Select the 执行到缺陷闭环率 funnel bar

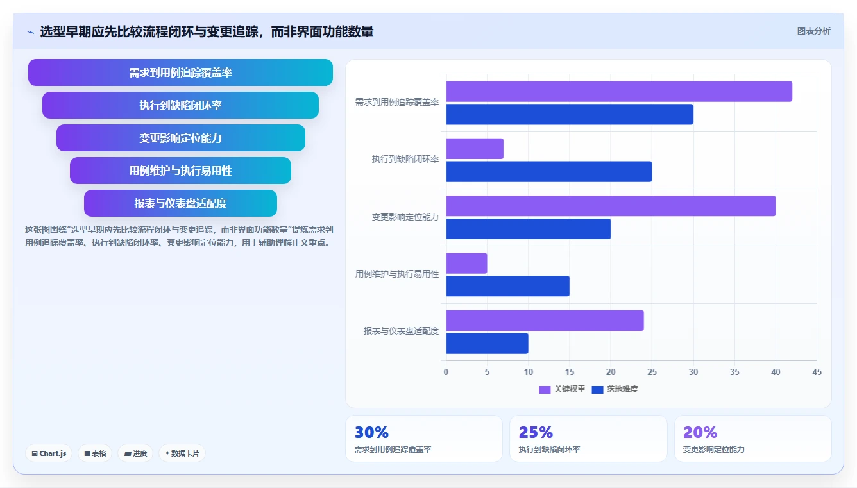point(180,105)
